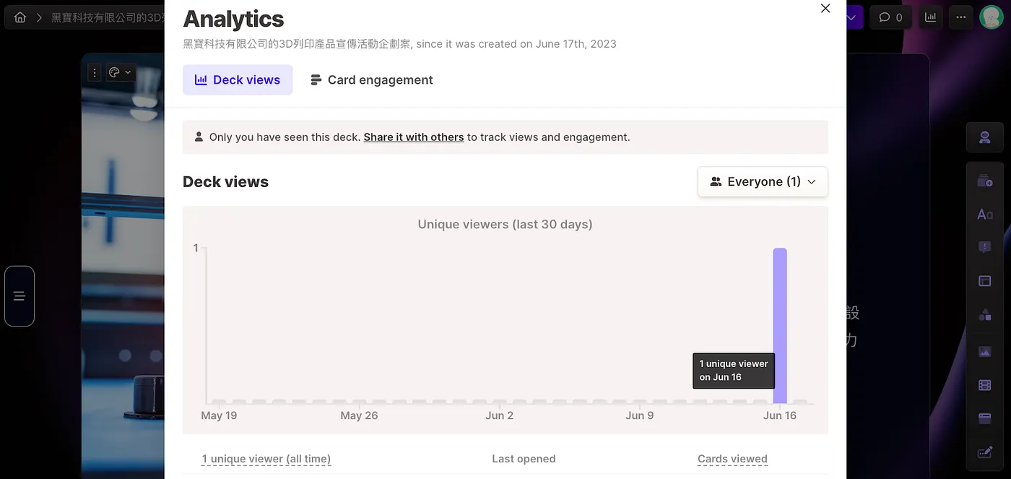Click the Last opened column header
Image resolution: width=1011 pixels, height=479 pixels.
pos(524,459)
